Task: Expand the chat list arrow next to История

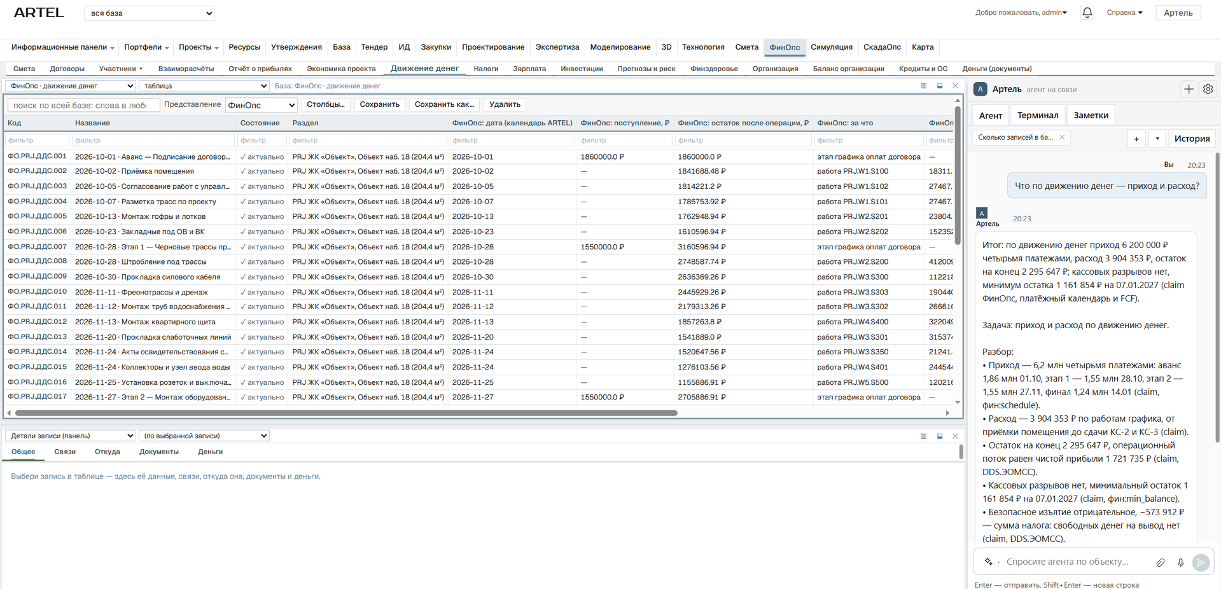Action: click(x=1157, y=138)
